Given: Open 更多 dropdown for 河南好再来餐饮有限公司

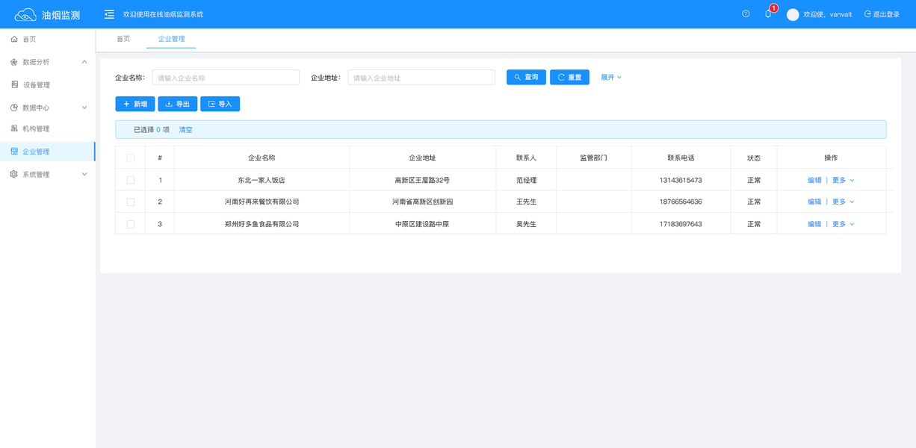Looking at the screenshot, I should [844, 202].
